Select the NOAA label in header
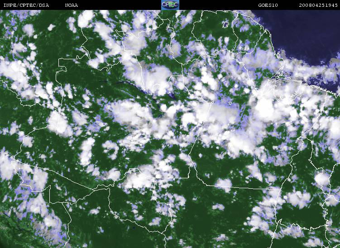The image size is (340, 248). pyautogui.click(x=72, y=5)
